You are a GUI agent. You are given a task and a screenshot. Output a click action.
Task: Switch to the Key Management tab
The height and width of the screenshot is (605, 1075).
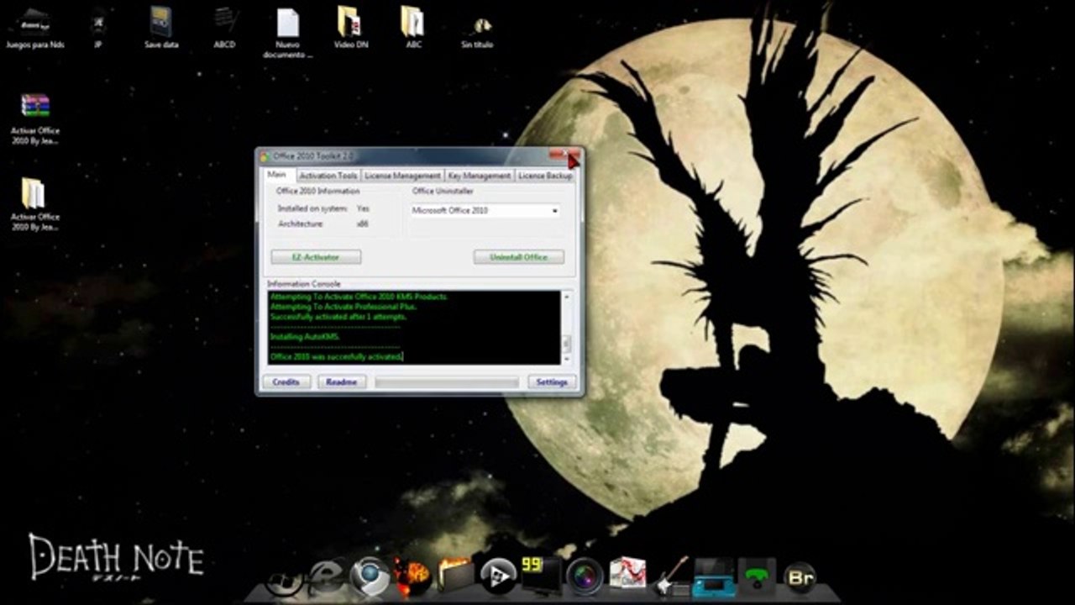point(479,176)
